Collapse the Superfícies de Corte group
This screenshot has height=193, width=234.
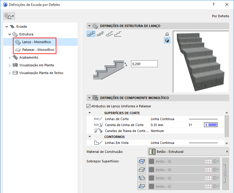[89, 113]
